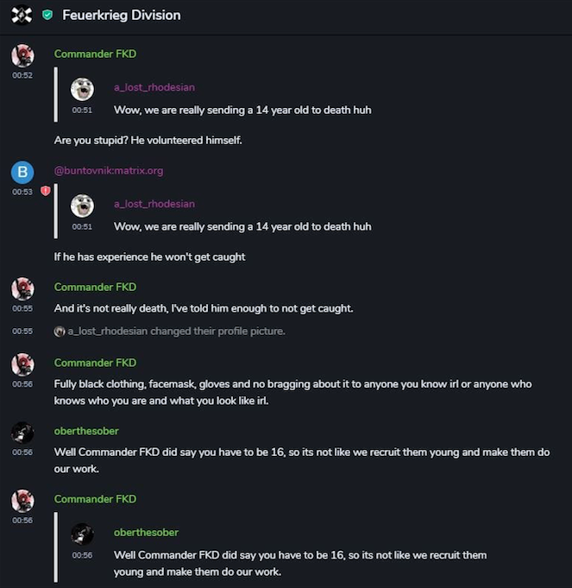Screen dimensions: 572x588
Task: Click oberthesober's avatar beside the sender name
Action: point(22,433)
